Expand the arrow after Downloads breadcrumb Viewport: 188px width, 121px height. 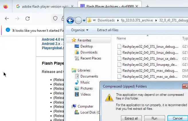pos(118,21)
